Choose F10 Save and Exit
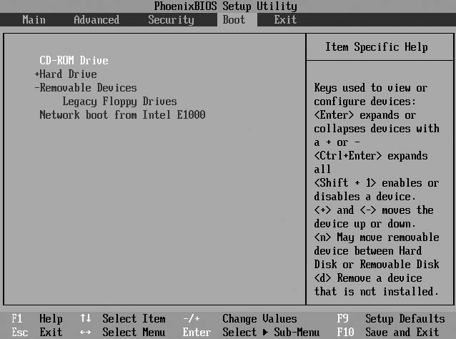The image size is (456, 339). (x=390, y=332)
